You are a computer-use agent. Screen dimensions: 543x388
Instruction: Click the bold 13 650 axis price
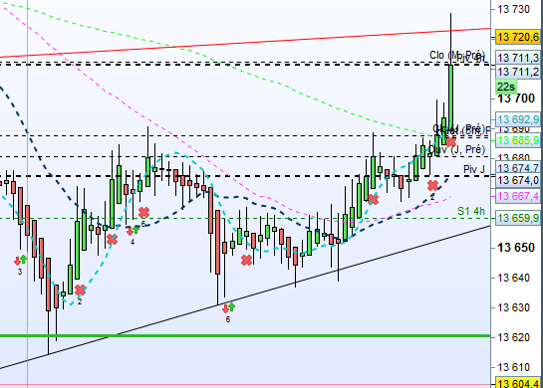(x=516, y=248)
